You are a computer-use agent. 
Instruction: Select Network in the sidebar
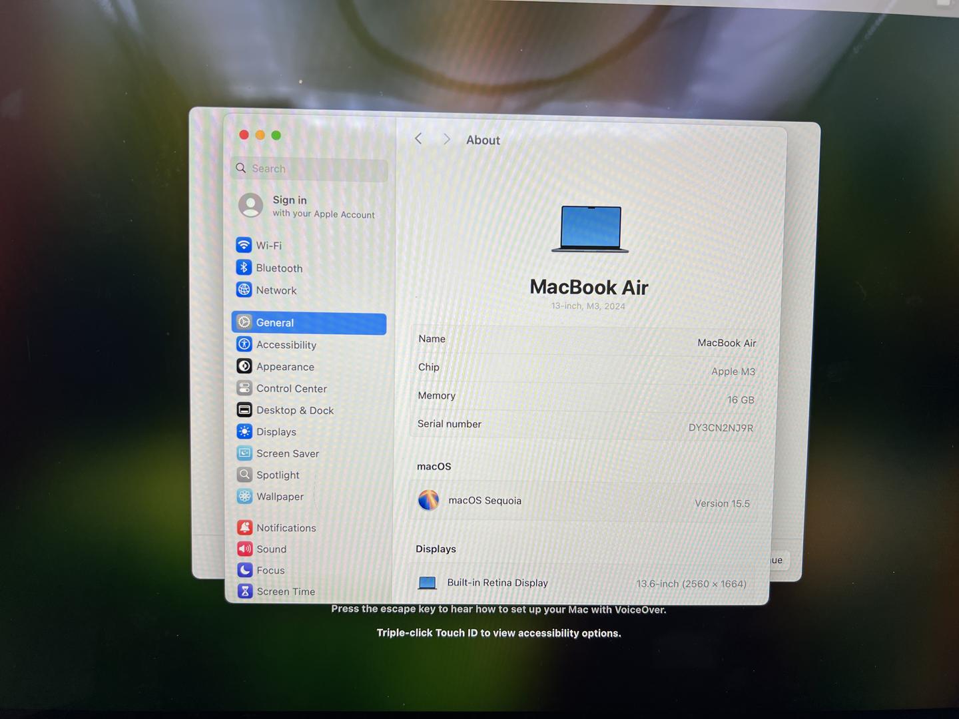point(310,290)
